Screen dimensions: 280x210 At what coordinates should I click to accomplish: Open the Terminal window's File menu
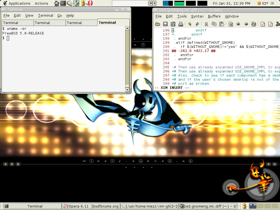point(7,16)
